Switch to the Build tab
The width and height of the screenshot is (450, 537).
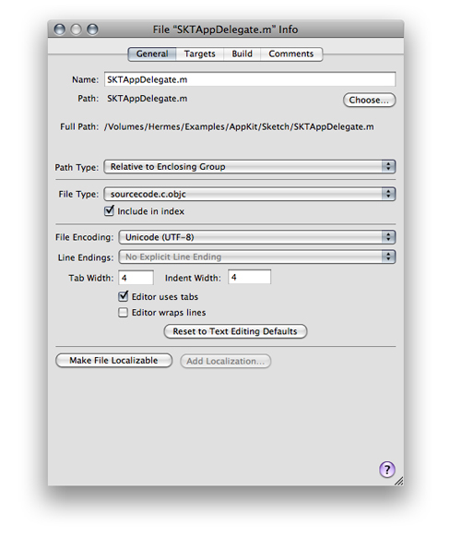242,54
